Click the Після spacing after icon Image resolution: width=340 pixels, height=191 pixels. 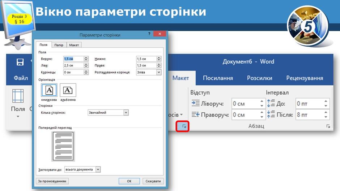tap(271, 114)
